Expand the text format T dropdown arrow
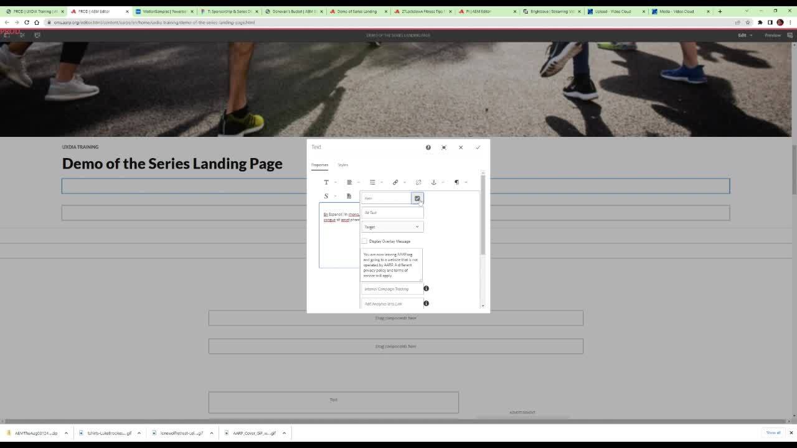Image resolution: width=797 pixels, height=448 pixels. [335, 182]
